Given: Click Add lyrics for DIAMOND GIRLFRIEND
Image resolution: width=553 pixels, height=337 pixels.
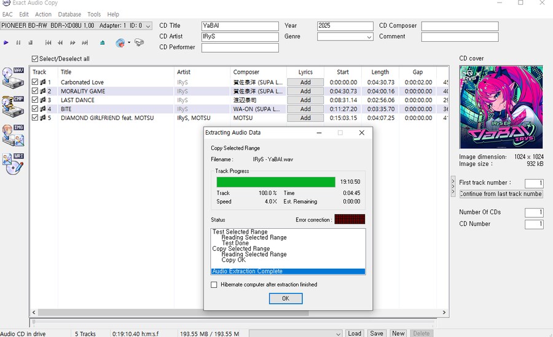Looking at the screenshot, I should (305, 118).
